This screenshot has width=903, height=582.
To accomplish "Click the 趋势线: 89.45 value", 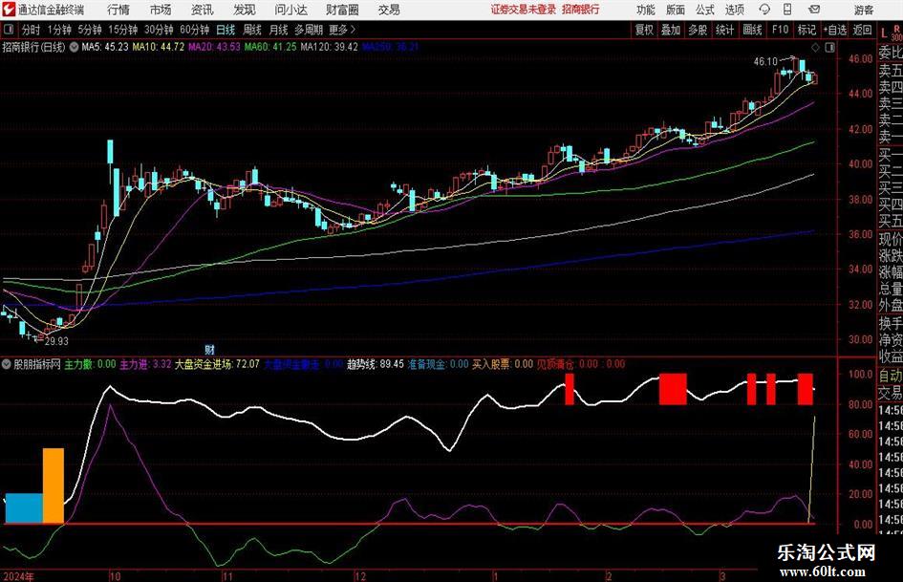I will tap(375, 364).
